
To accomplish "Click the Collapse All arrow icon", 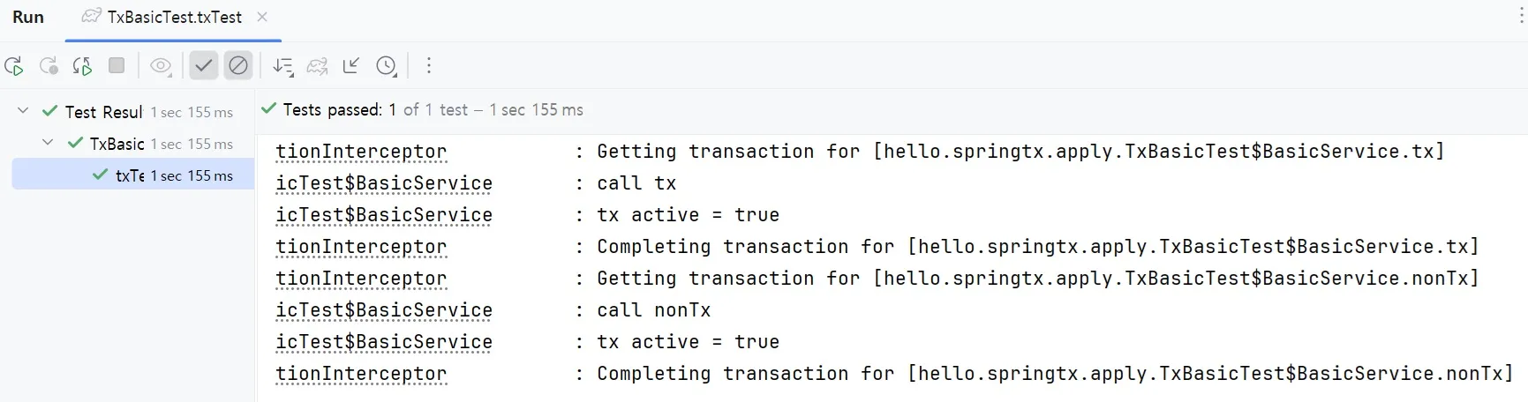I will pyautogui.click(x=351, y=65).
